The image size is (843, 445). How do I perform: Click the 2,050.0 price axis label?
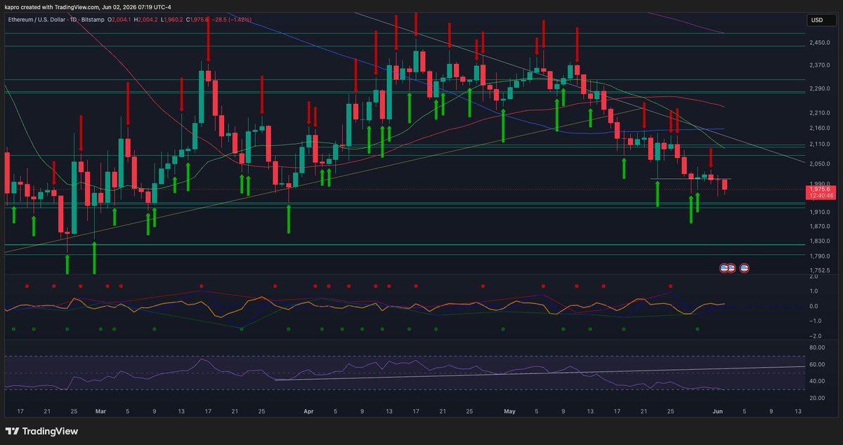coord(821,164)
